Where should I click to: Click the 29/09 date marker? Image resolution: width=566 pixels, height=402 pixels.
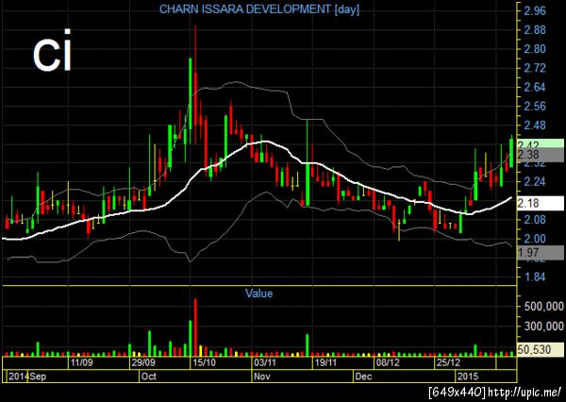[x=143, y=362]
